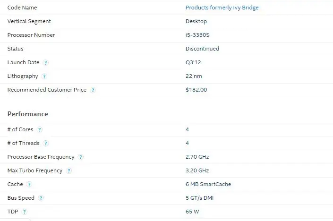
Task: Click the i5-3330S processor number value
Action: [197, 35]
